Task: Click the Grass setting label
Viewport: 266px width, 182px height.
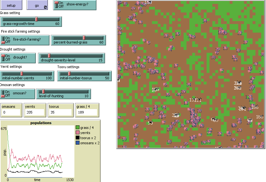Action: [10, 13]
